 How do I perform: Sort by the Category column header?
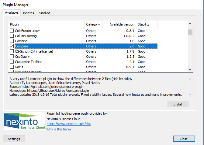93,24
